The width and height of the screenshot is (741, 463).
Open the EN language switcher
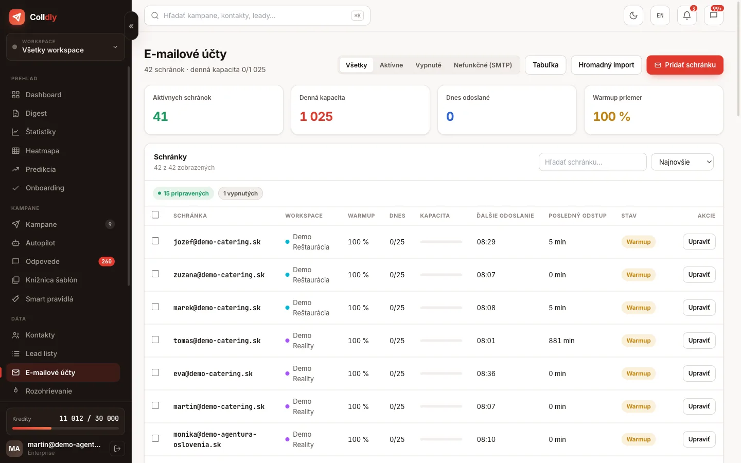click(660, 15)
